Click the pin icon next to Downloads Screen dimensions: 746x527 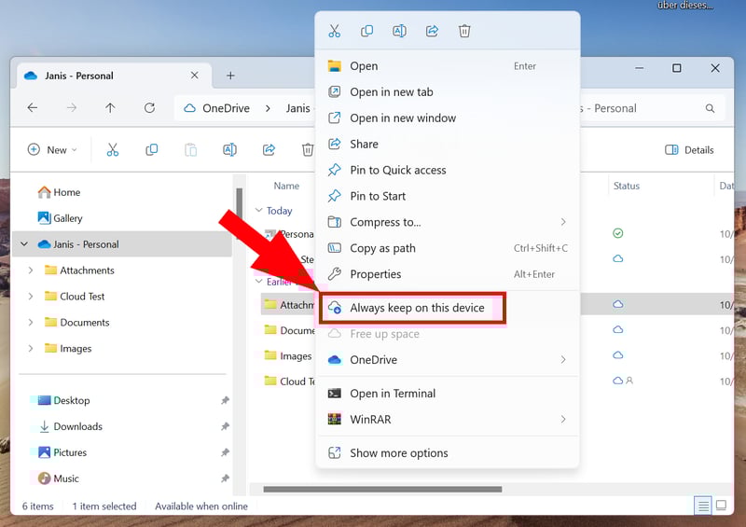point(225,426)
